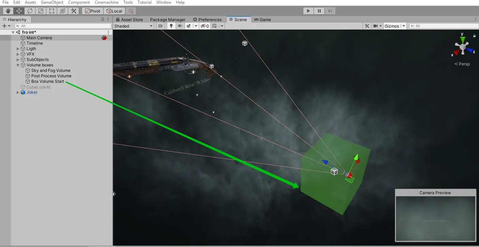Toggle Pivot handle position button
The height and width of the screenshot is (247, 479).
coord(92,11)
